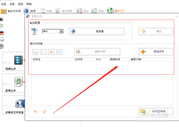Select the disc drive category in sidebar
This screenshot has width=179, height=127.
2,39
